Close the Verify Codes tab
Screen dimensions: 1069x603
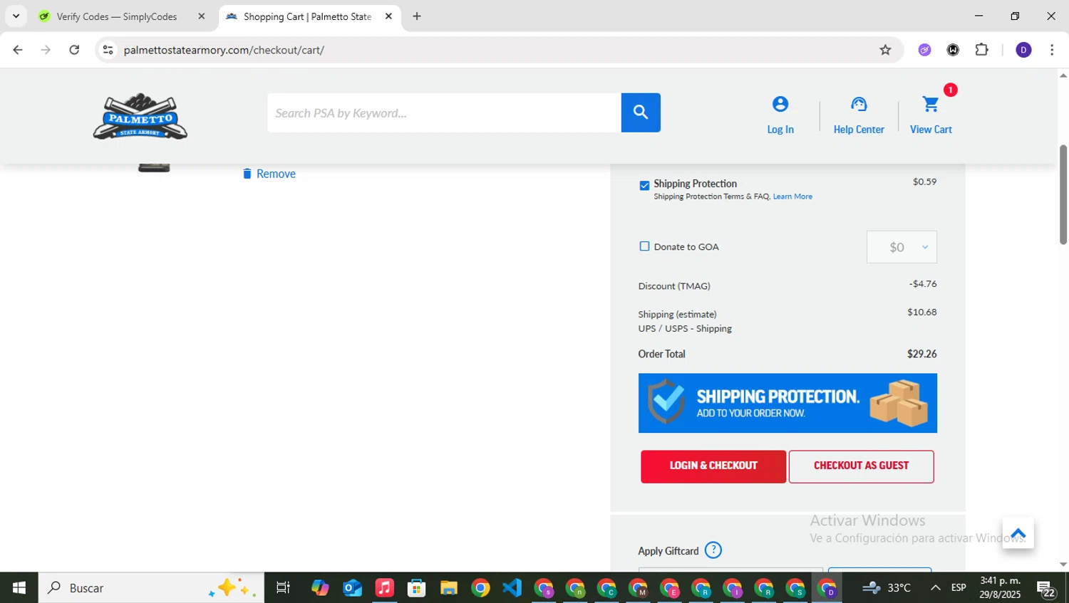click(201, 16)
